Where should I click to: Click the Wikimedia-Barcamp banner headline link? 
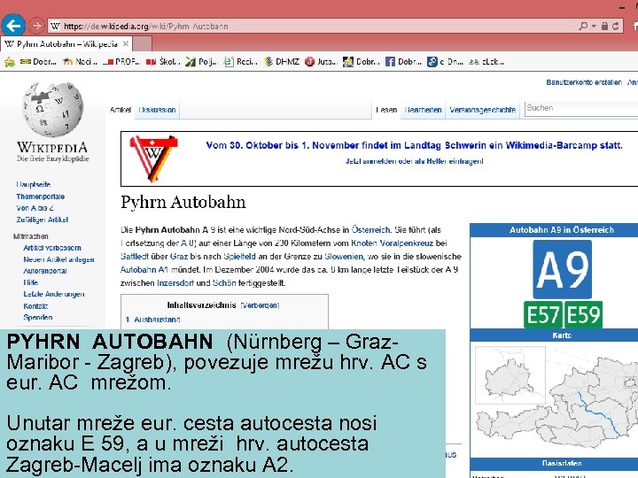pos(414,145)
